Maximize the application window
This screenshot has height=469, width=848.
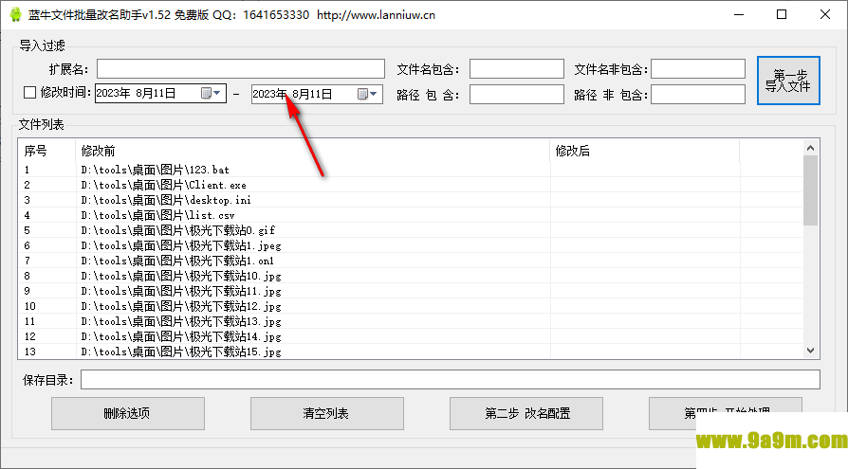(782, 14)
